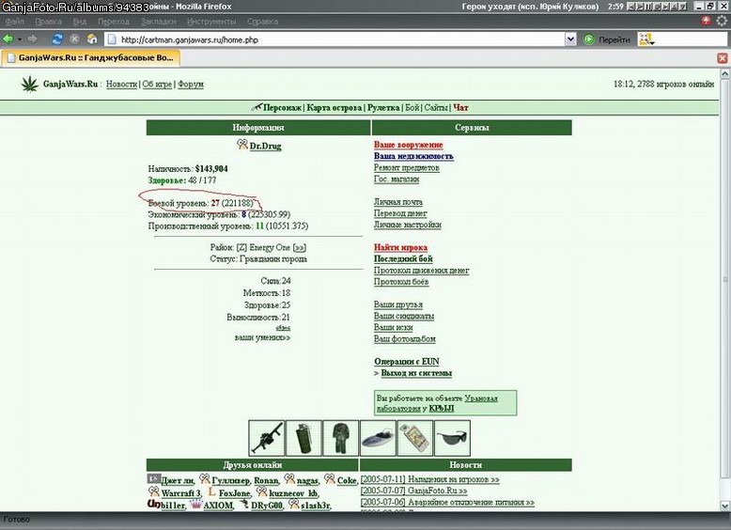Viewport: 731px width, 530px height.
Task: Select the GanjaWars.Ru browser tab
Action: (91, 58)
